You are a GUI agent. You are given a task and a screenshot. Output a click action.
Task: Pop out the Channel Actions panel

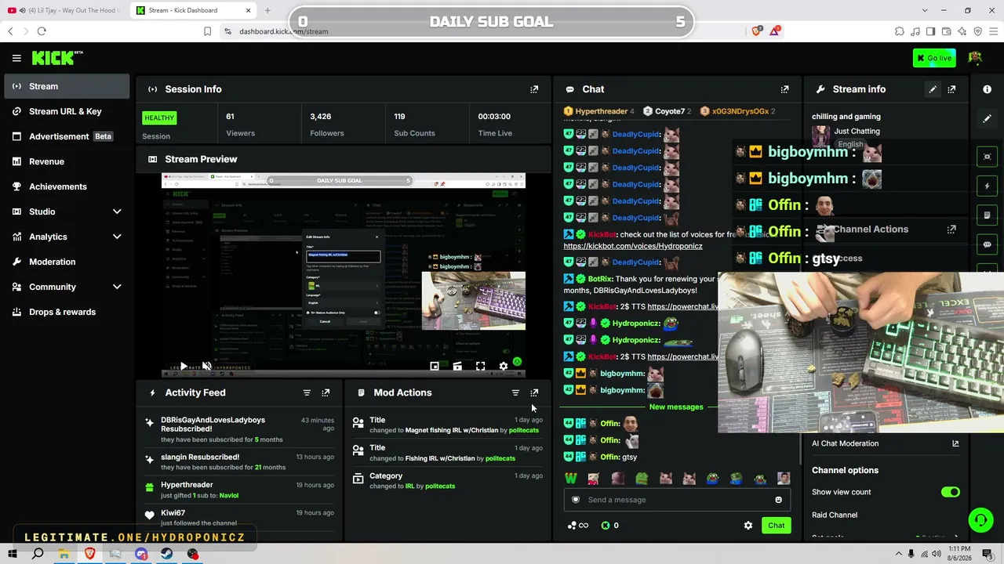point(951,230)
